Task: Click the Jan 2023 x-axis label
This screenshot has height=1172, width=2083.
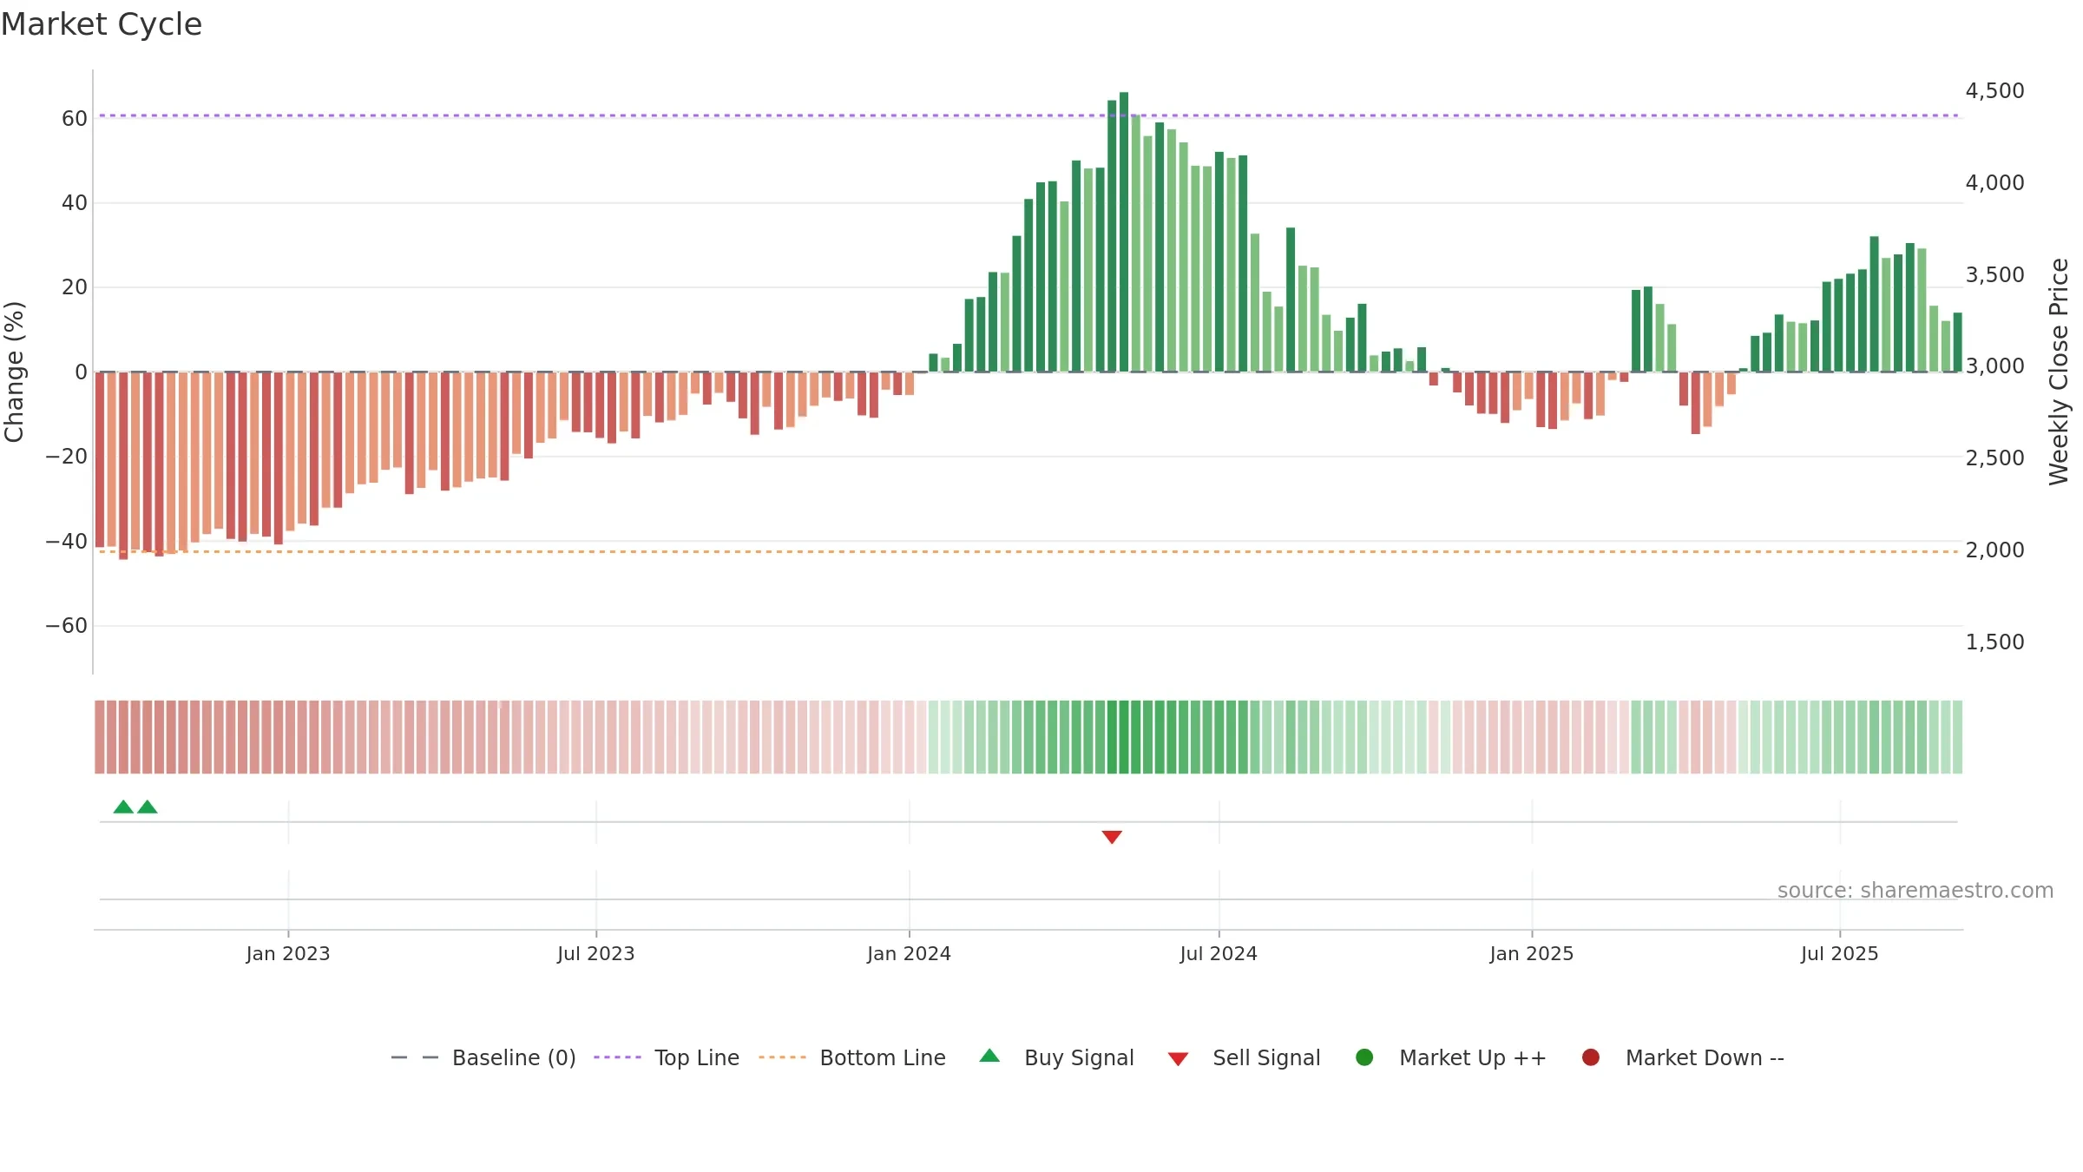Action: 288,953
